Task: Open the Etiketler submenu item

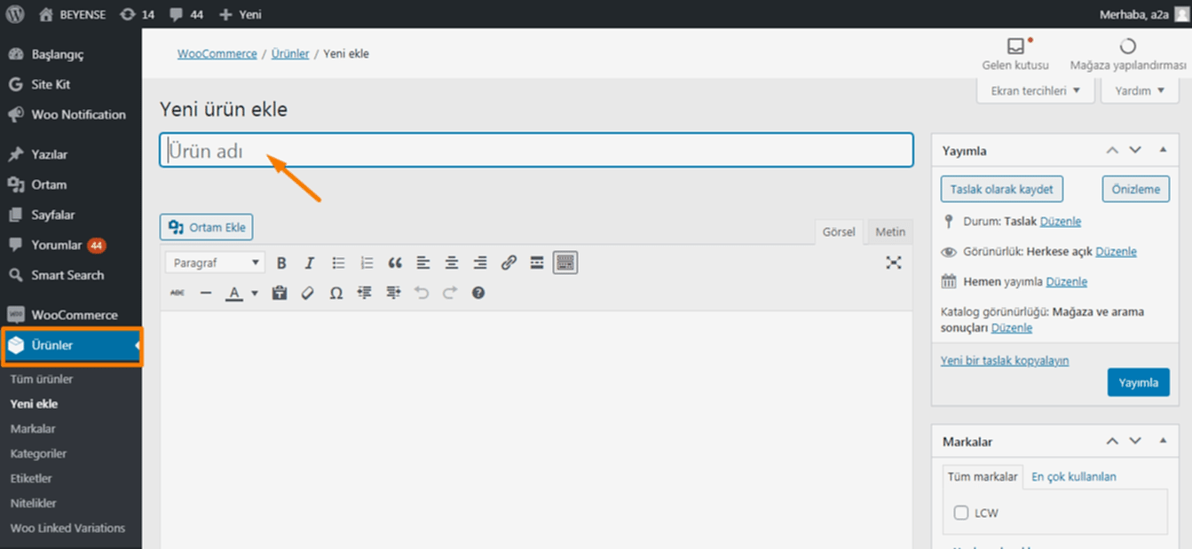Action: [31, 478]
